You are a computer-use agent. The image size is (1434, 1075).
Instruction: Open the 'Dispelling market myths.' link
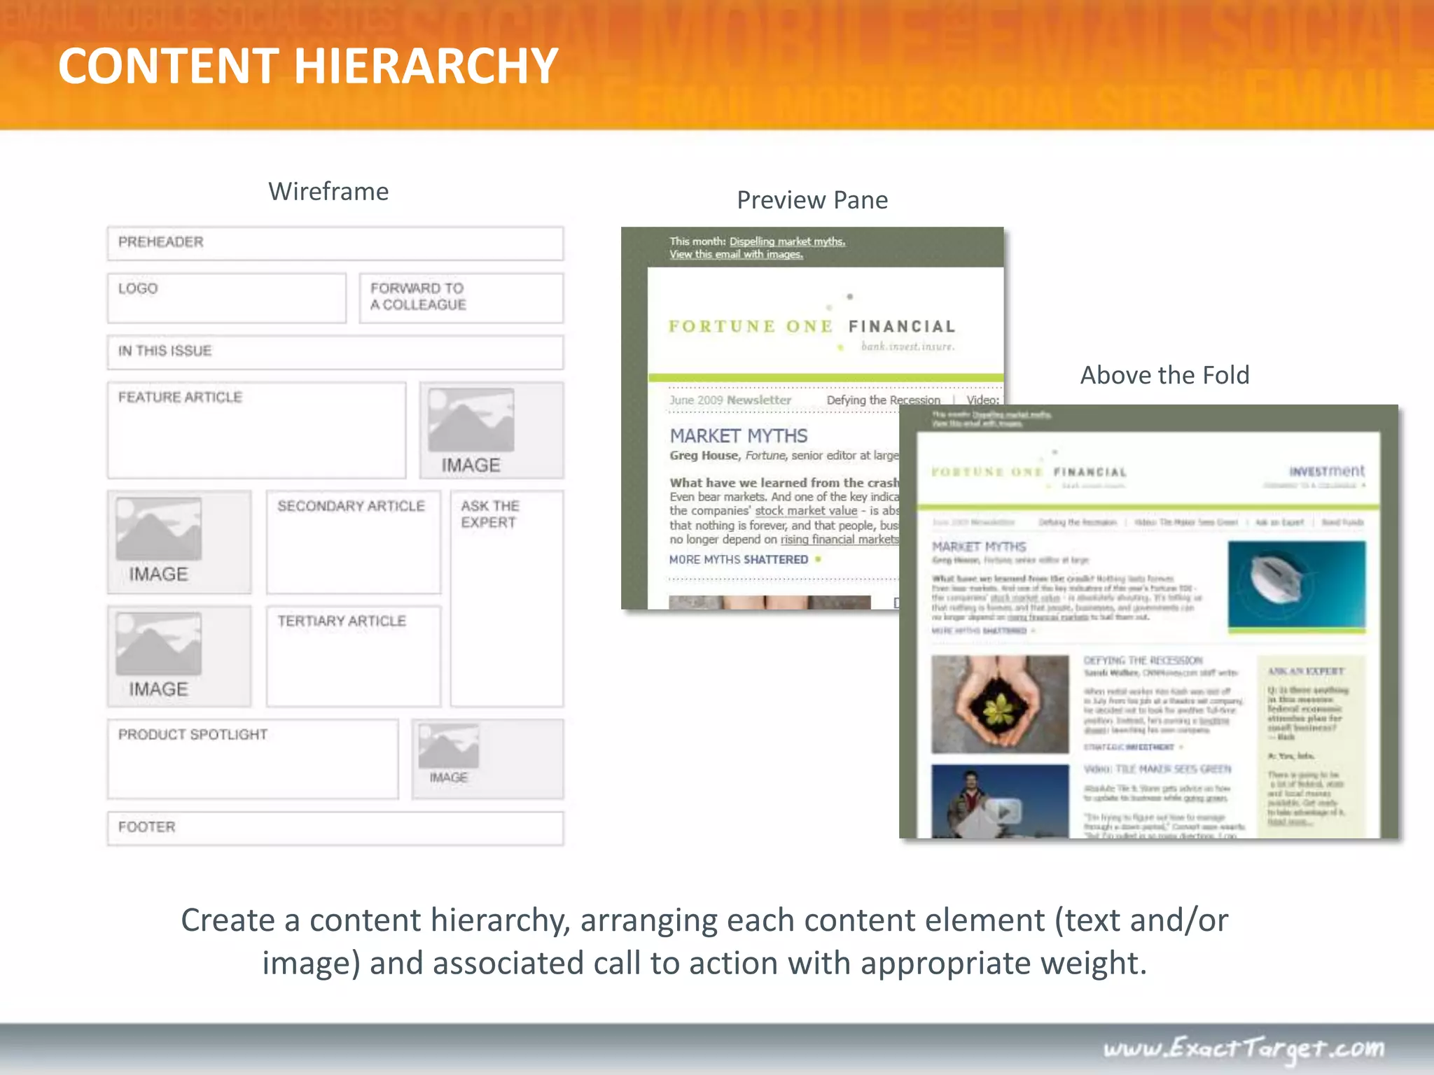click(x=787, y=241)
